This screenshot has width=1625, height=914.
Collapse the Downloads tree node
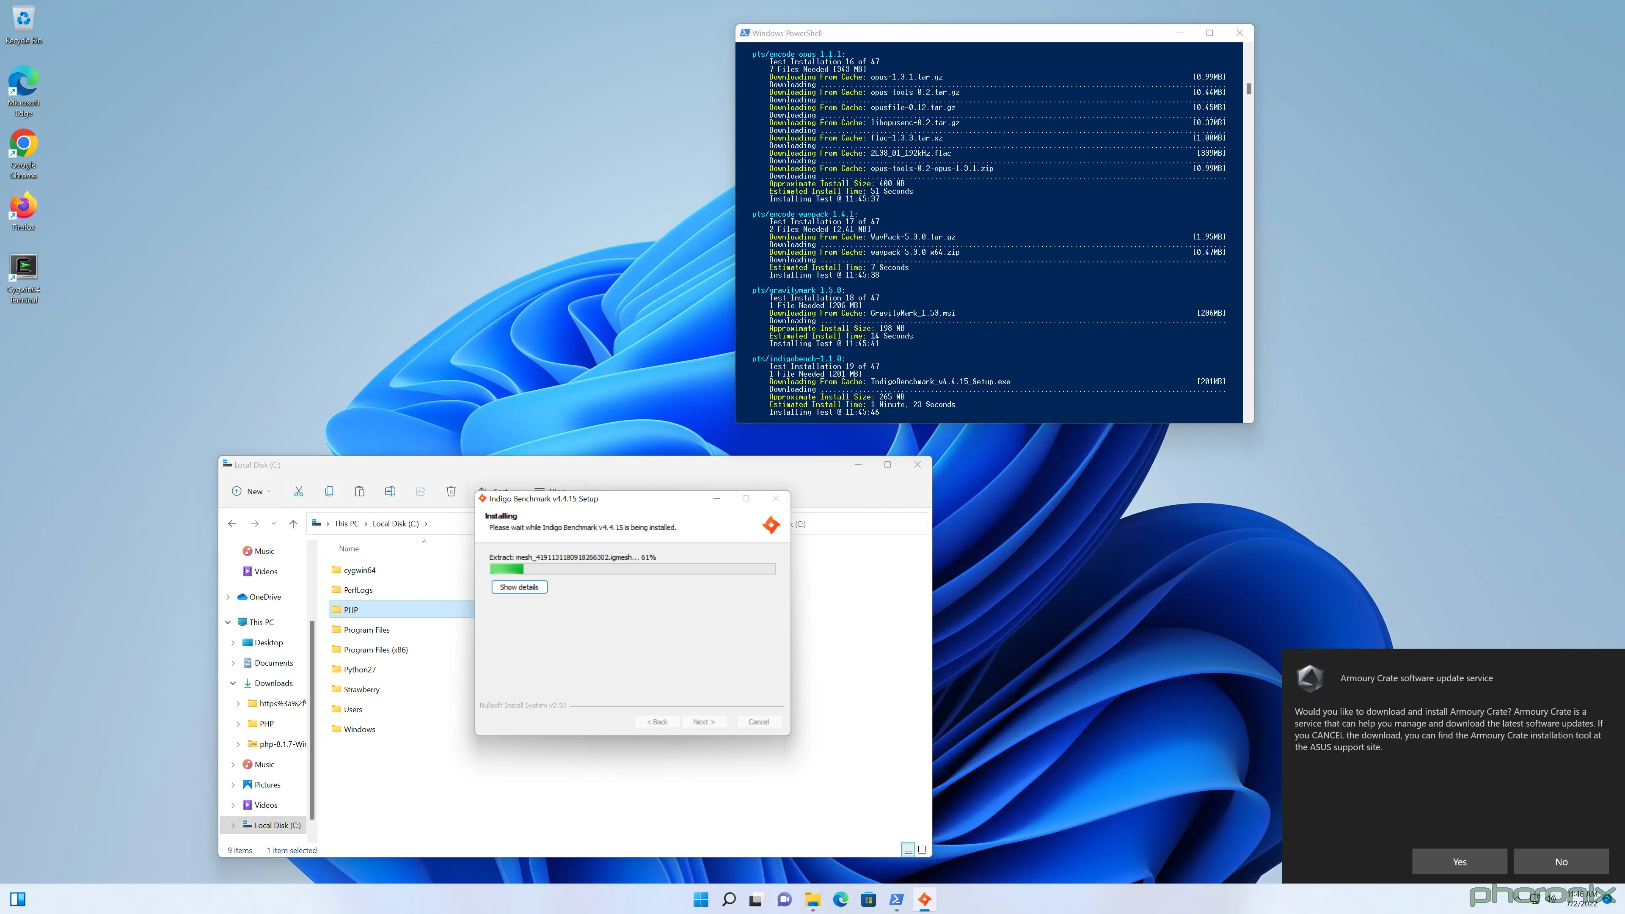coord(233,683)
